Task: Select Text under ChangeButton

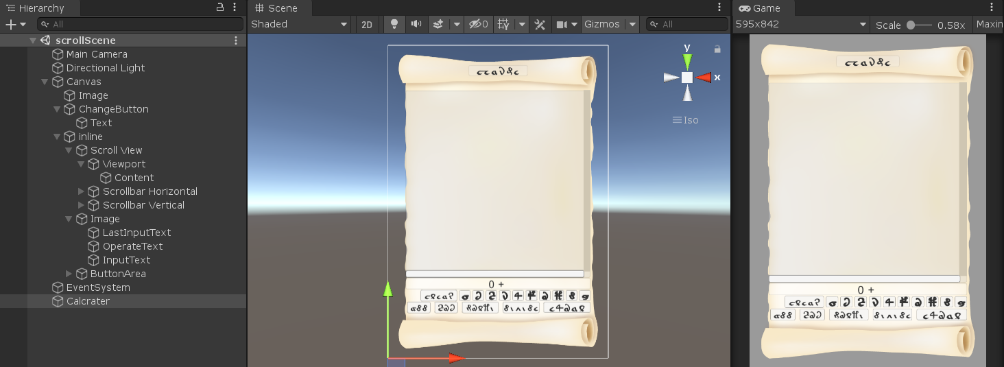Action: coord(101,123)
